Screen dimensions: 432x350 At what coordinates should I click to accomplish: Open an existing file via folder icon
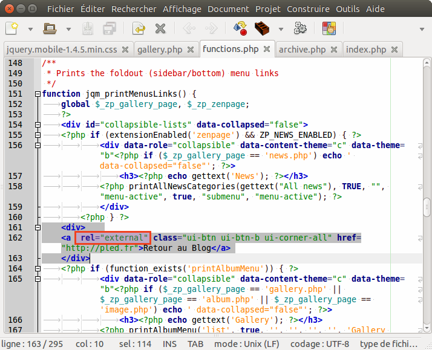(x=50, y=28)
